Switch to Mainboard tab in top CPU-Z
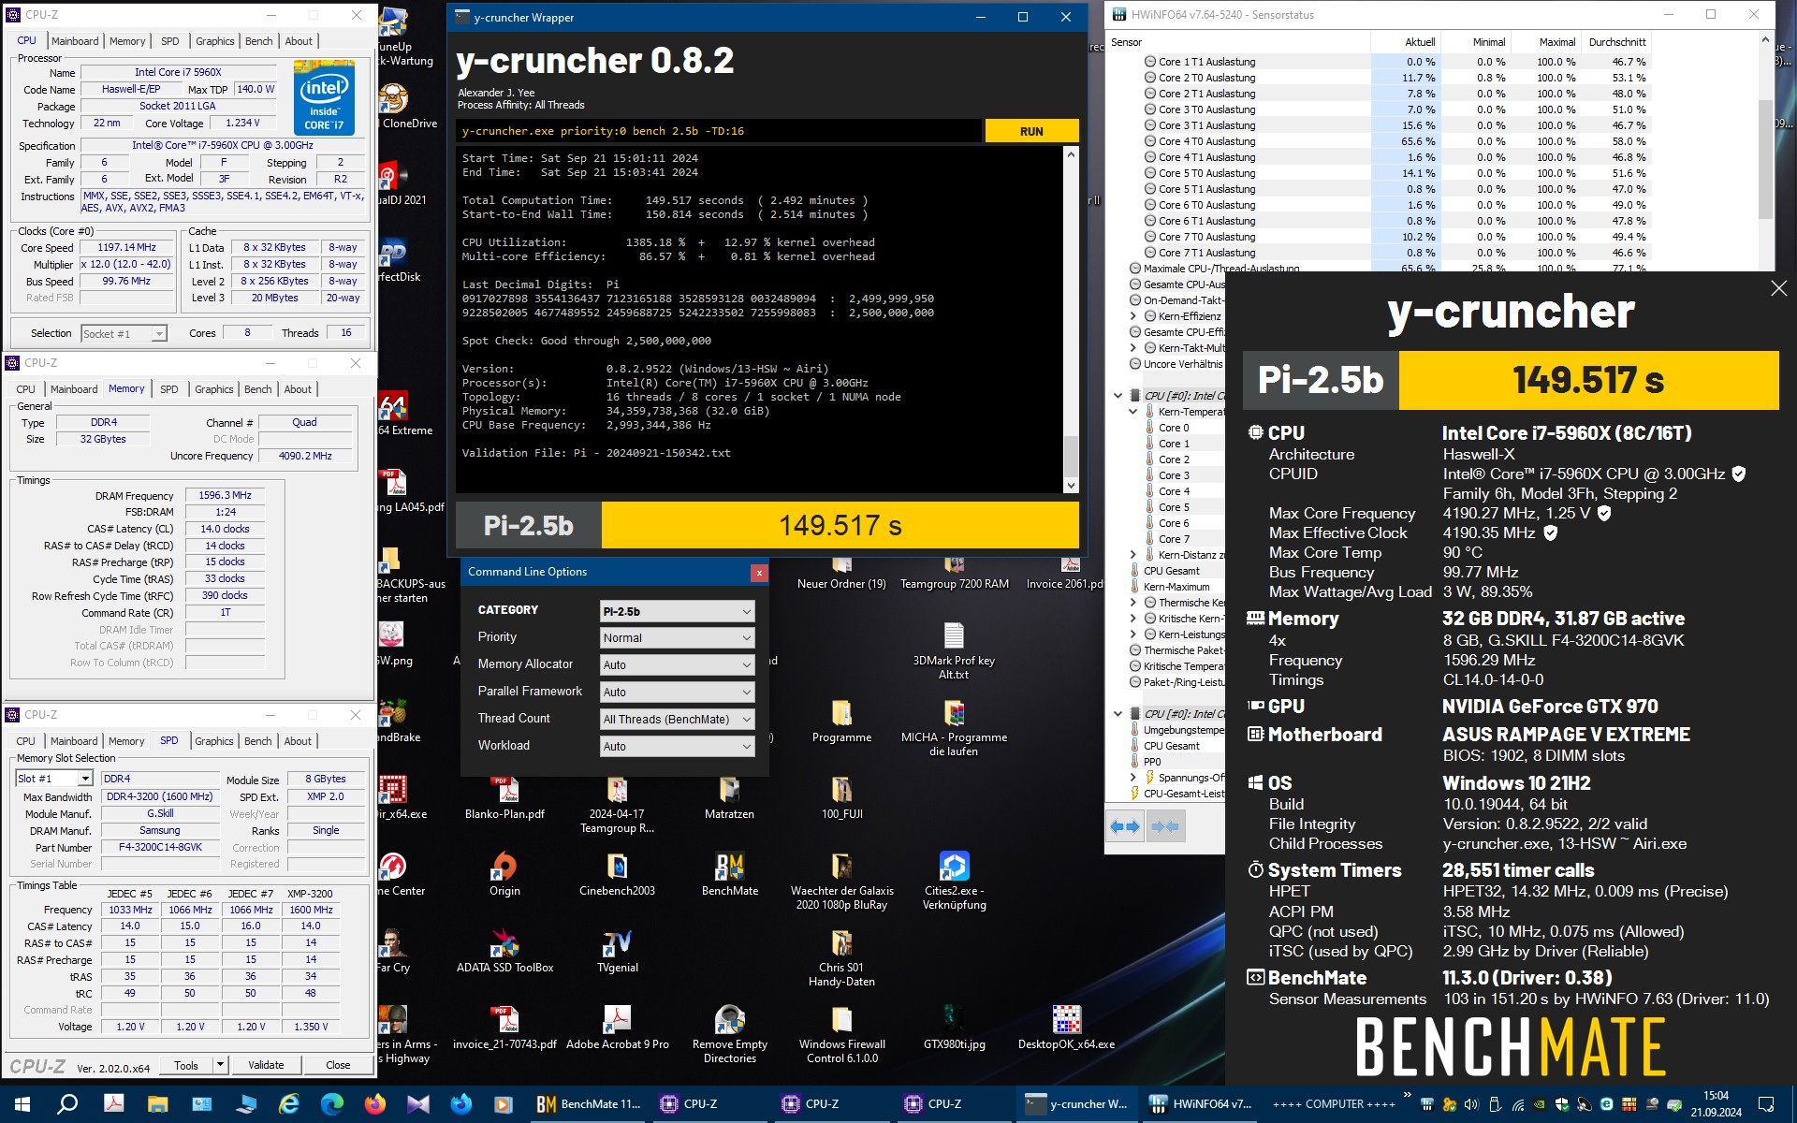This screenshot has width=1797, height=1123. tap(75, 41)
